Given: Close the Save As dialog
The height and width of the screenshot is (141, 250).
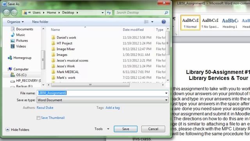Looking at the screenshot, I should pyautogui.click(x=164, y=3).
